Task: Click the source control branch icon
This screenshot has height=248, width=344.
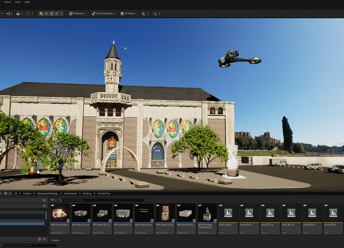Action: pos(9,13)
